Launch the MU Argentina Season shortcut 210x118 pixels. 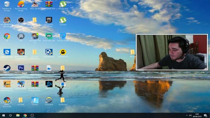[x=7, y=20]
